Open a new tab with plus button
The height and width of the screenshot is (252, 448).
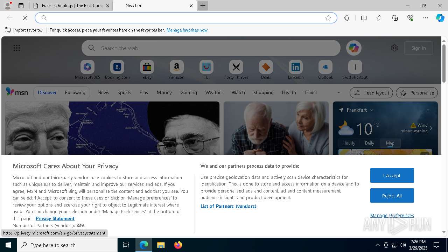click(x=203, y=6)
